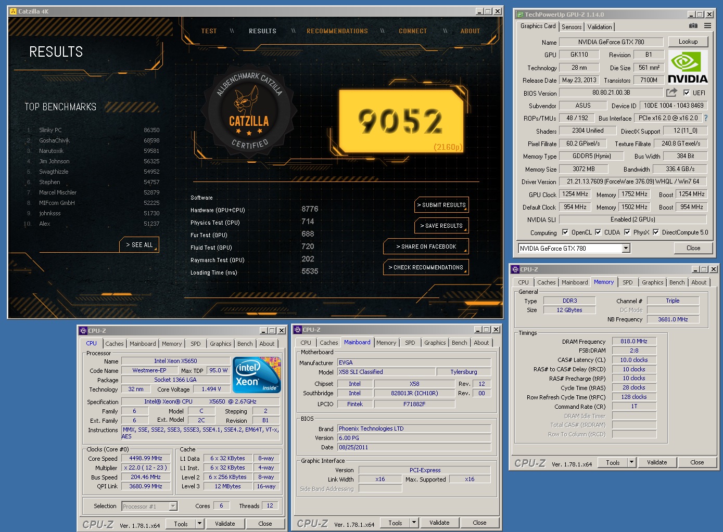Click See All under Top Benchmarks
The height and width of the screenshot is (532, 723).
(x=139, y=244)
